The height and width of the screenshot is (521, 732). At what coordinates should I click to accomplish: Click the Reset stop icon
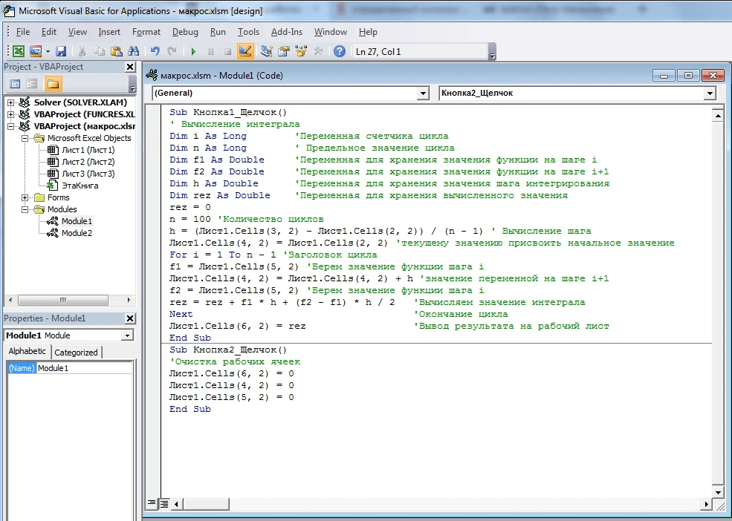pos(227,52)
